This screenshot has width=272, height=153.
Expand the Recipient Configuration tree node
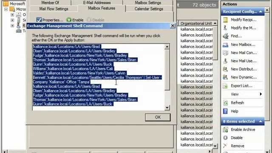[12, 25]
